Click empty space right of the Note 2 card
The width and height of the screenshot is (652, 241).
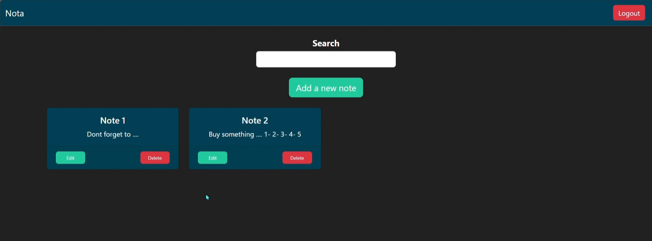tap(448, 138)
